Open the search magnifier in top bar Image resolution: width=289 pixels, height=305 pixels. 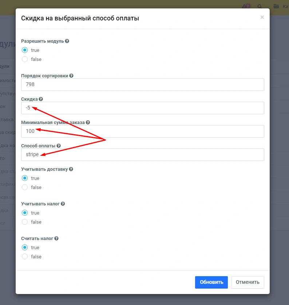coord(260,6)
